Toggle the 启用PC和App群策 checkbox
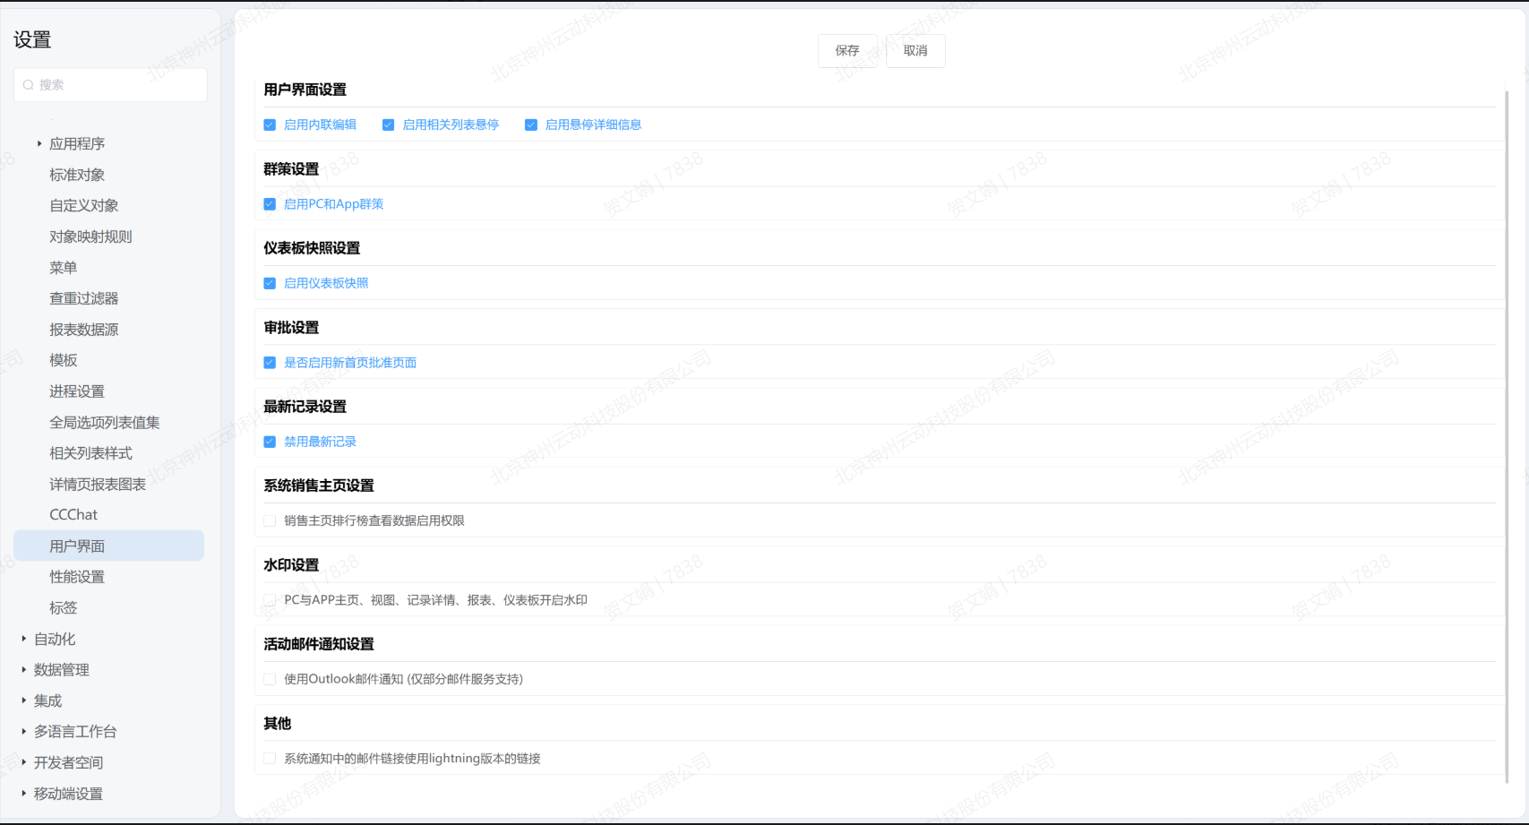1529x825 pixels. click(x=270, y=204)
